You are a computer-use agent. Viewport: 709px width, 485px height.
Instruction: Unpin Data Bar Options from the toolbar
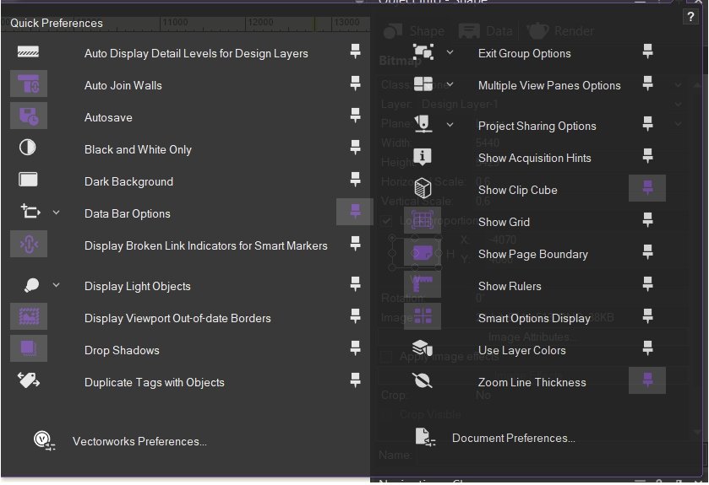tap(355, 213)
